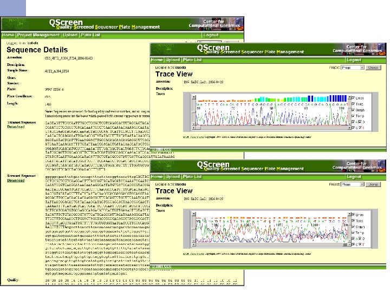The image size is (390, 292).
Task: Open Home in lower Trace View menu
Action: point(157,176)
